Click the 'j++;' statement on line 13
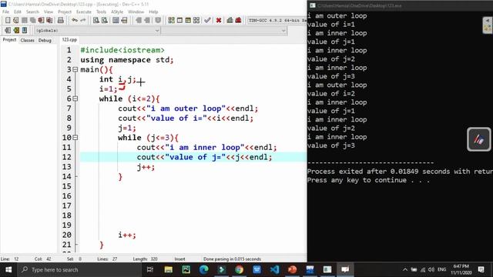This screenshot has width=493, height=277. tap(146, 167)
